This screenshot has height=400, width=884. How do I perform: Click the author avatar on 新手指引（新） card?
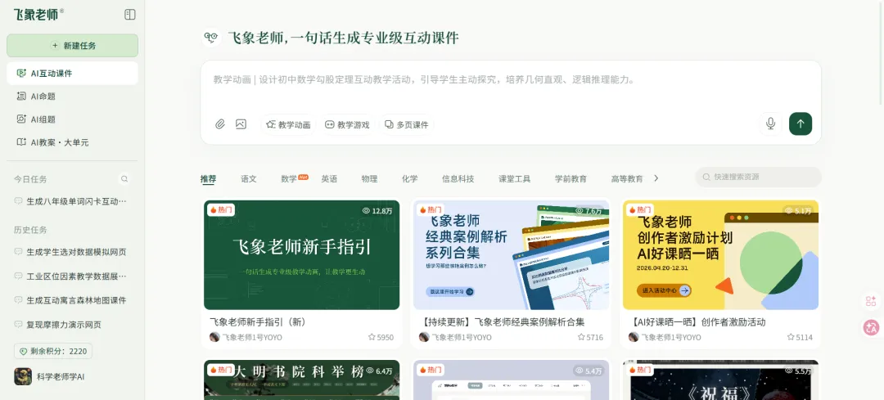tap(214, 337)
